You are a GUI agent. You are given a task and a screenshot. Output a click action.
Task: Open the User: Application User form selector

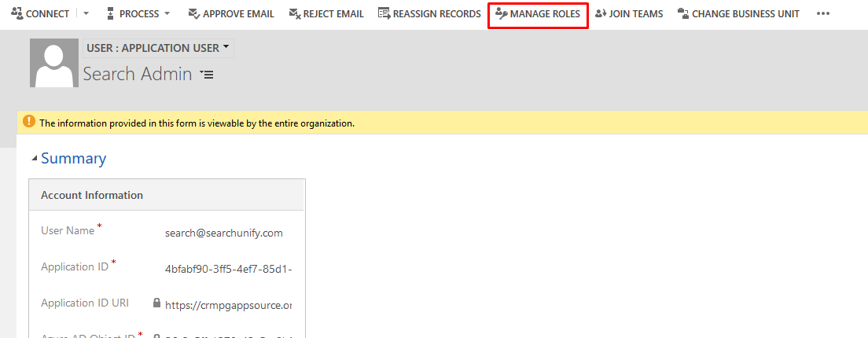(x=158, y=48)
